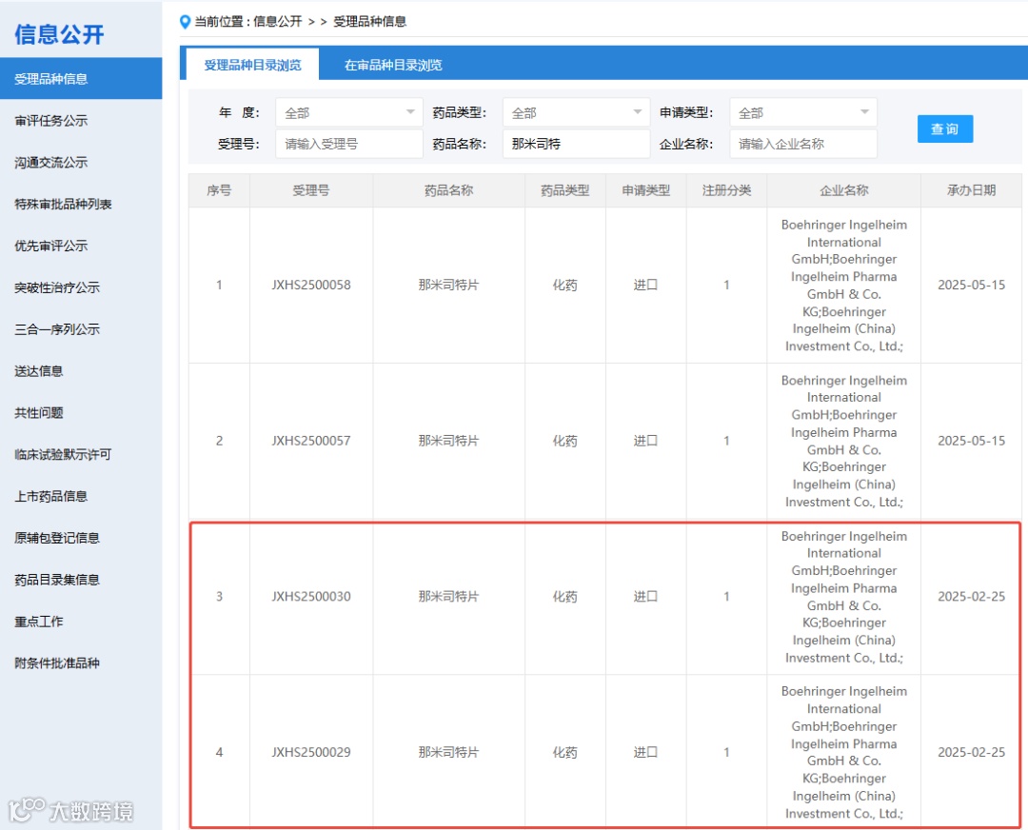Click the 受理号 column header
The image size is (1028, 830).
[311, 190]
